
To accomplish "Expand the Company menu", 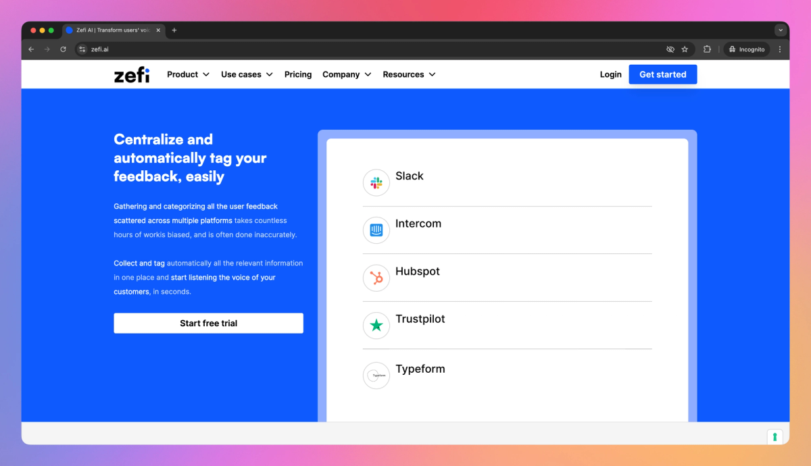I will (x=347, y=74).
